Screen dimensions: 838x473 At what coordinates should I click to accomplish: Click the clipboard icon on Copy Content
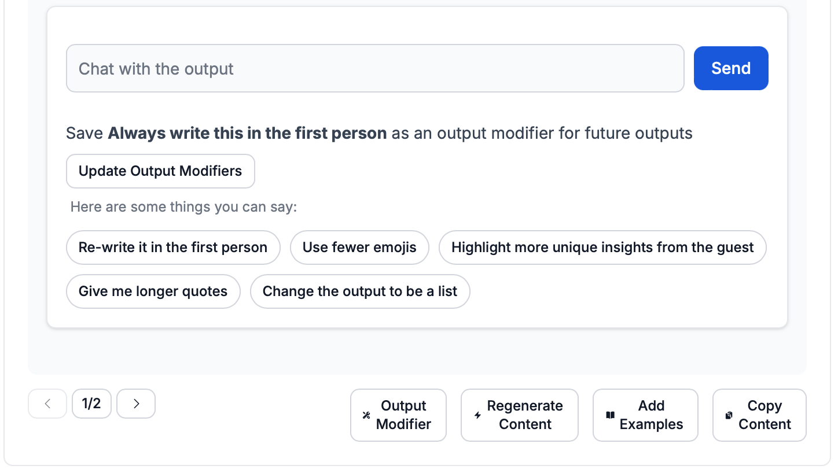click(x=729, y=415)
